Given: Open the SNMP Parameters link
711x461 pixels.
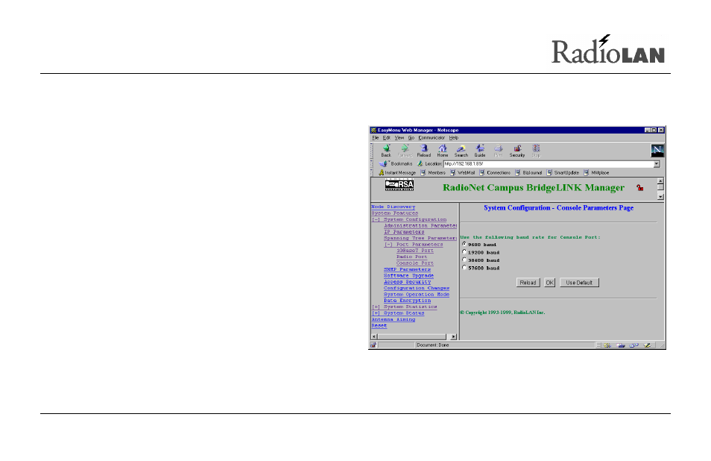Looking at the screenshot, I should 407,269.
